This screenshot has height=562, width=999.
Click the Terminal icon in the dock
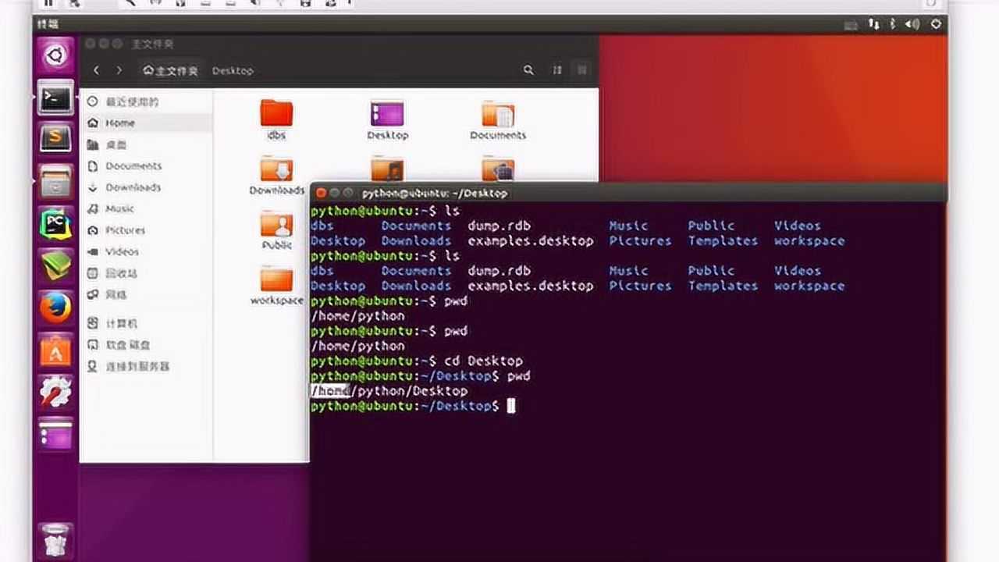pyautogui.click(x=56, y=98)
